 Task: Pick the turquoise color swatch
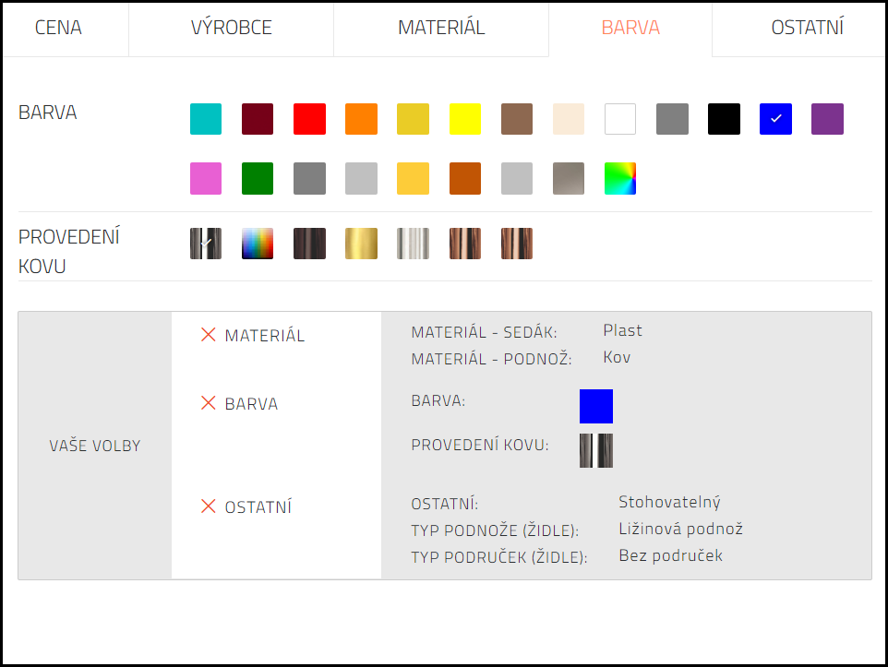(206, 119)
